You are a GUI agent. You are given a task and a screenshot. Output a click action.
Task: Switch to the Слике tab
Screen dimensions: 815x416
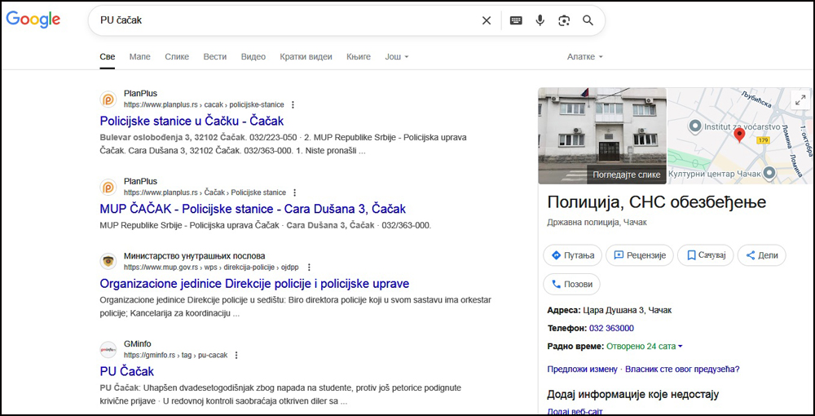pyautogui.click(x=177, y=56)
